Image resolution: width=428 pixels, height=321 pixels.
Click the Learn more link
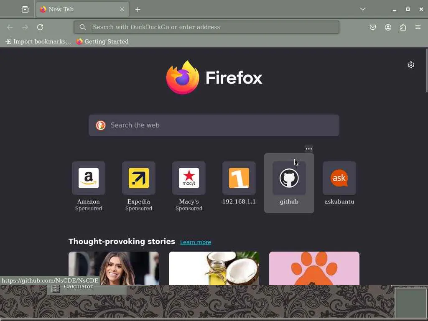coord(196,242)
